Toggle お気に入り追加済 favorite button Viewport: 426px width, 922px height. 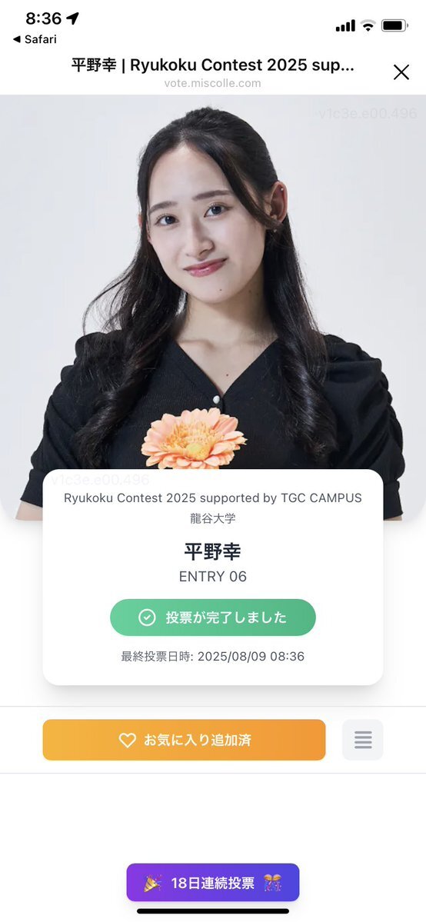(185, 740)
